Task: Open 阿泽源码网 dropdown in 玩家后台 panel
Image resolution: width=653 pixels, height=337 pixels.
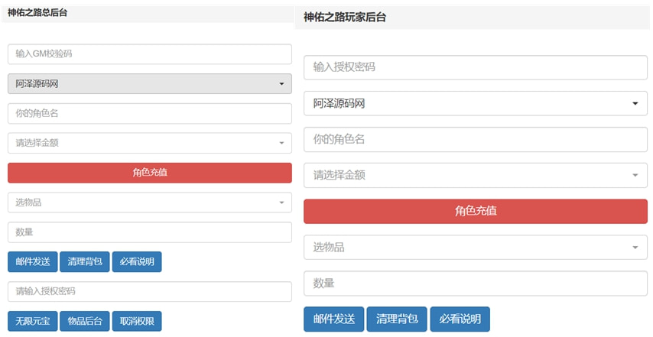Action: pyautogui.click(x=475, y=103)
